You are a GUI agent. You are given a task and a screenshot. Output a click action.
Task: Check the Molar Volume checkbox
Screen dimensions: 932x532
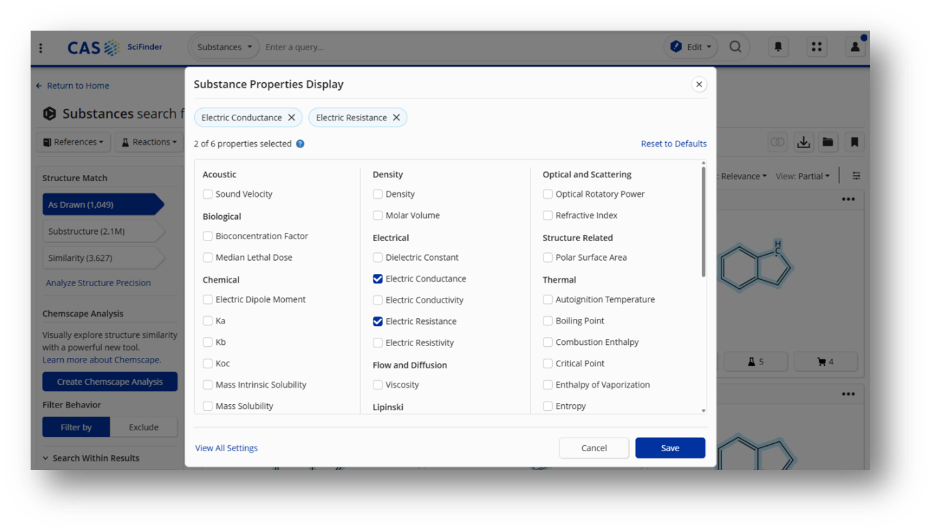pyautogui.click(x=377, y=215)
